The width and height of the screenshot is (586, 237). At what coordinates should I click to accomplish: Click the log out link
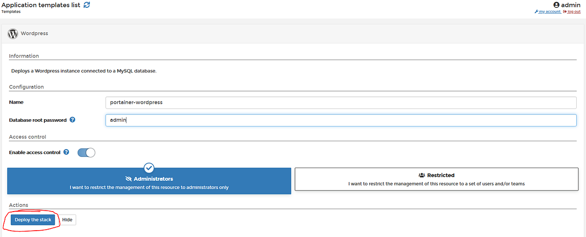tap(572, 11)
